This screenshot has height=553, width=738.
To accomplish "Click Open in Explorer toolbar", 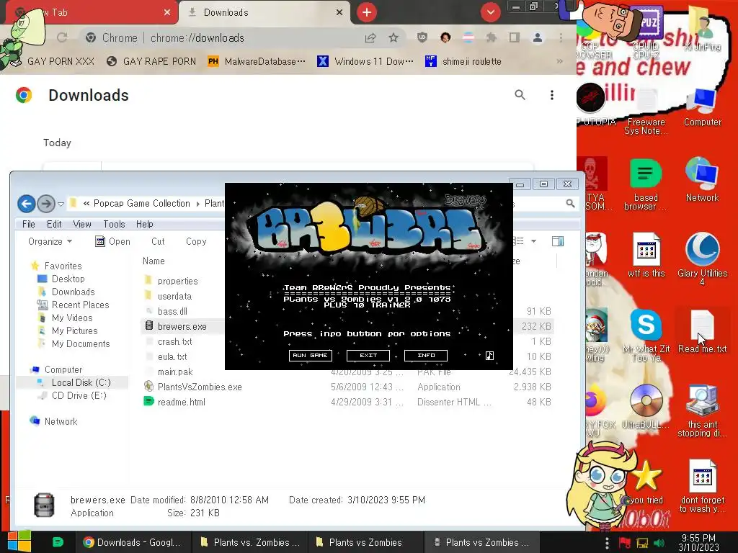I will [112, 242].
